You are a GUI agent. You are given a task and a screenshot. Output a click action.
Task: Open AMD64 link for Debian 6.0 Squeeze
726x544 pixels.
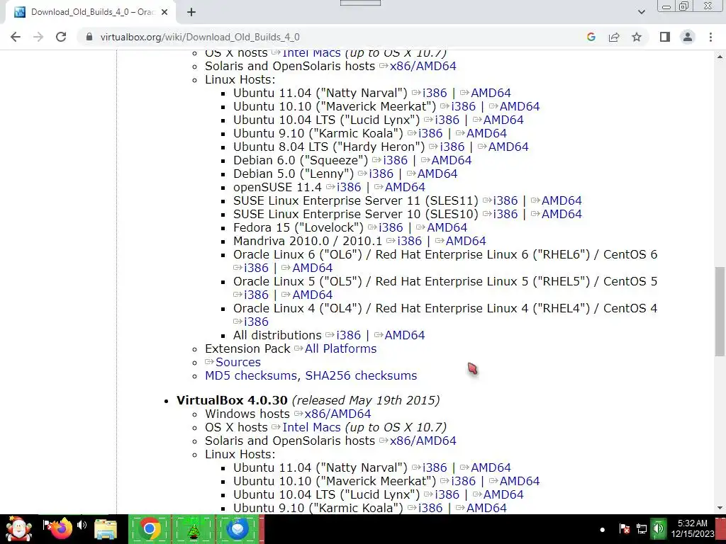(452, 161)
